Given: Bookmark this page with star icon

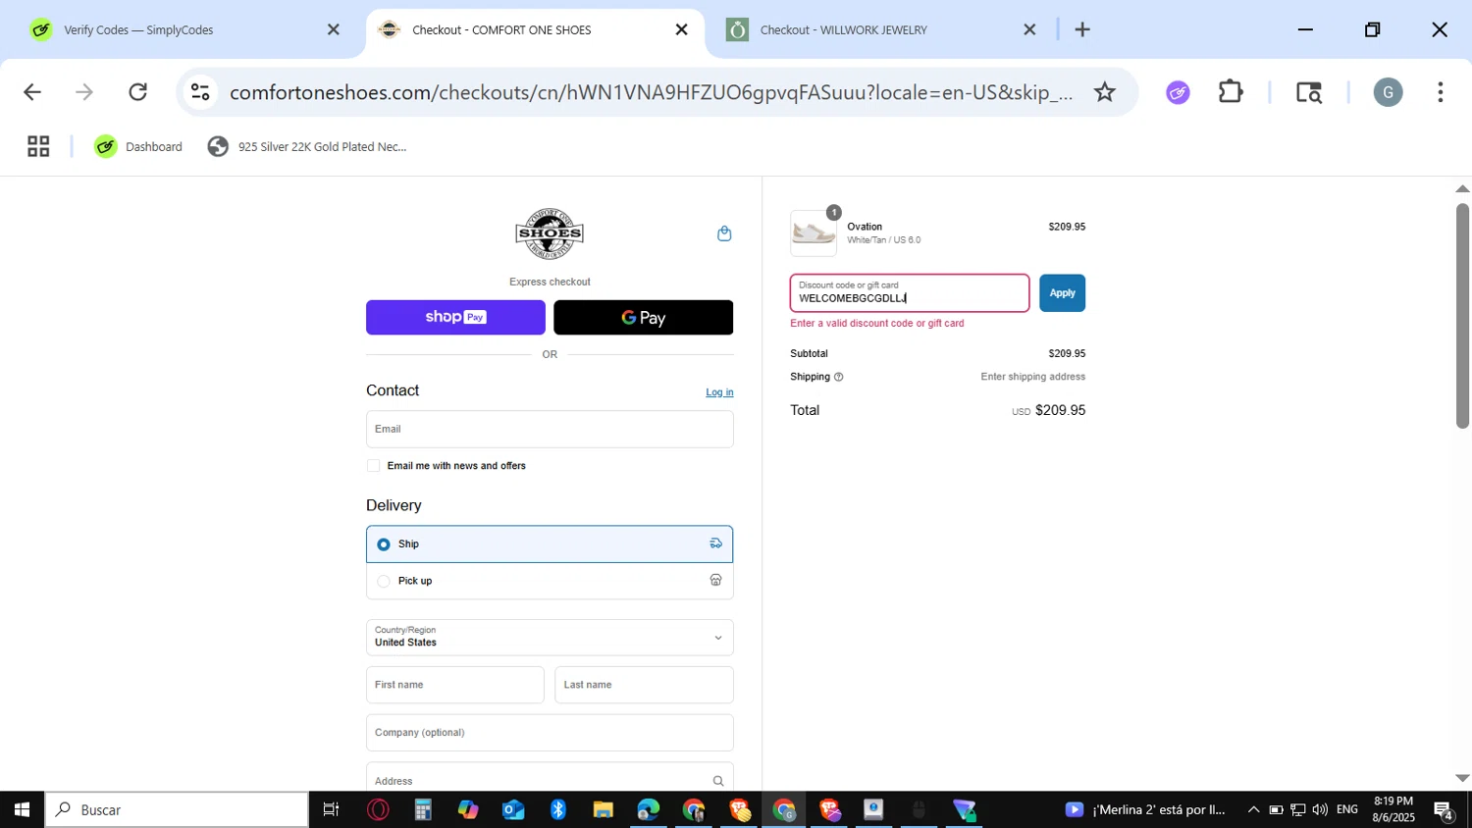Looking at the screenshot, I should pos(1105,92).
